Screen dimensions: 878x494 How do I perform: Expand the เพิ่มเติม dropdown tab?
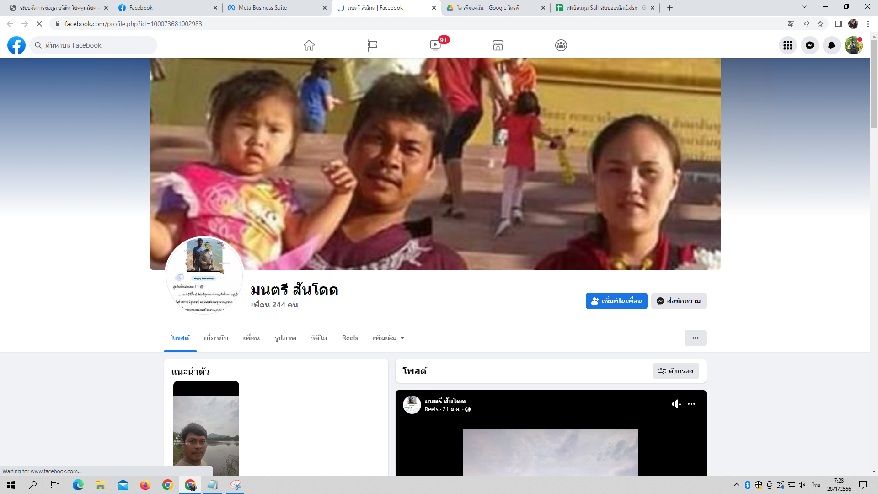(x=388, y=338)
